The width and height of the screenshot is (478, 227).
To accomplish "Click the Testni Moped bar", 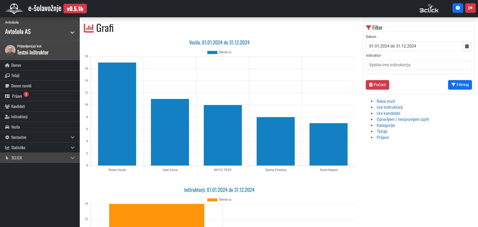I will click(x=328, y=144).
